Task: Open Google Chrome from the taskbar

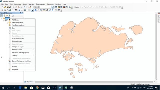Action: (37, 87)
